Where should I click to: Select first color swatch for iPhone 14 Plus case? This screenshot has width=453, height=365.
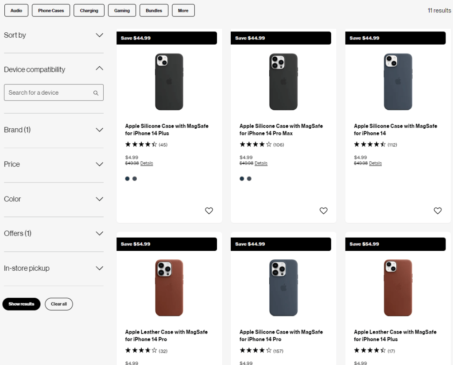pyautogui.click(x=128, y=179)
